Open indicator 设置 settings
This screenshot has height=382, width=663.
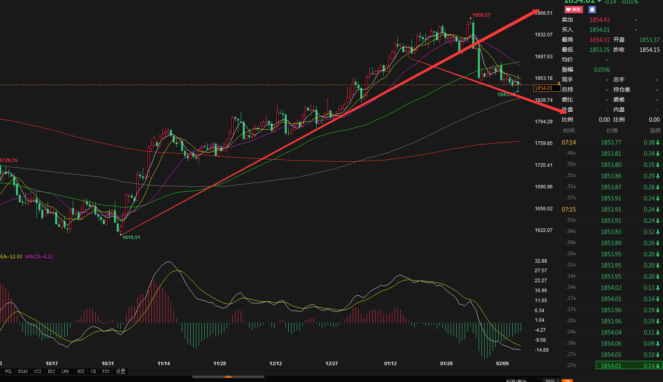pos(120,371)
